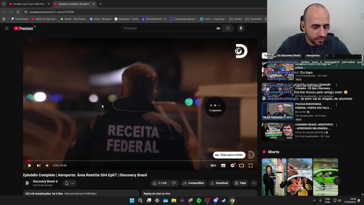Open the Dashboard - LivePix bookmark
The height and width of the screenshot is (205, 364).
127,19
